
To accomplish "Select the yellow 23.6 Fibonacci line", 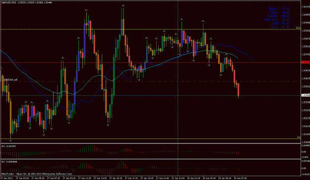I will [150, 29].
